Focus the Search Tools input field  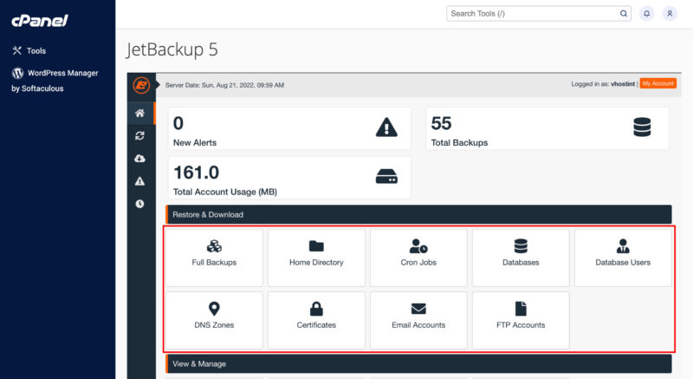[538, 14]
